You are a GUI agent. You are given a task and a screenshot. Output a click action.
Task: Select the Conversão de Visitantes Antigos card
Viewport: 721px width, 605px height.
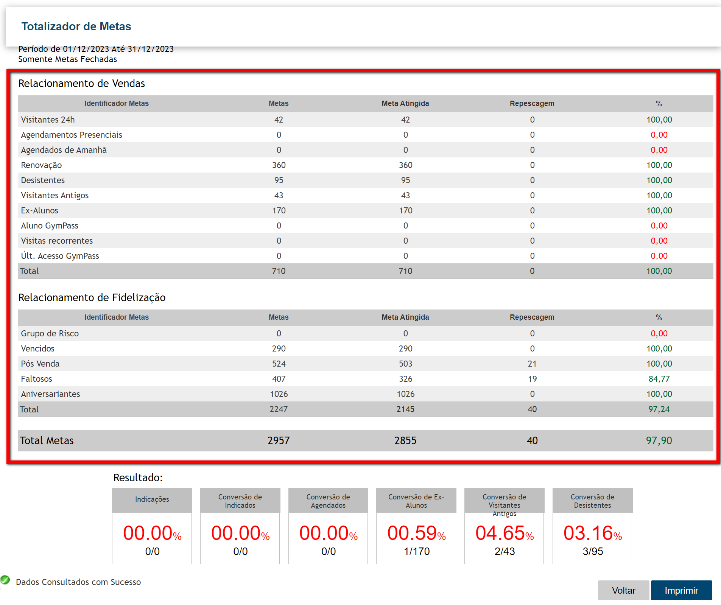tap(504, 526)
